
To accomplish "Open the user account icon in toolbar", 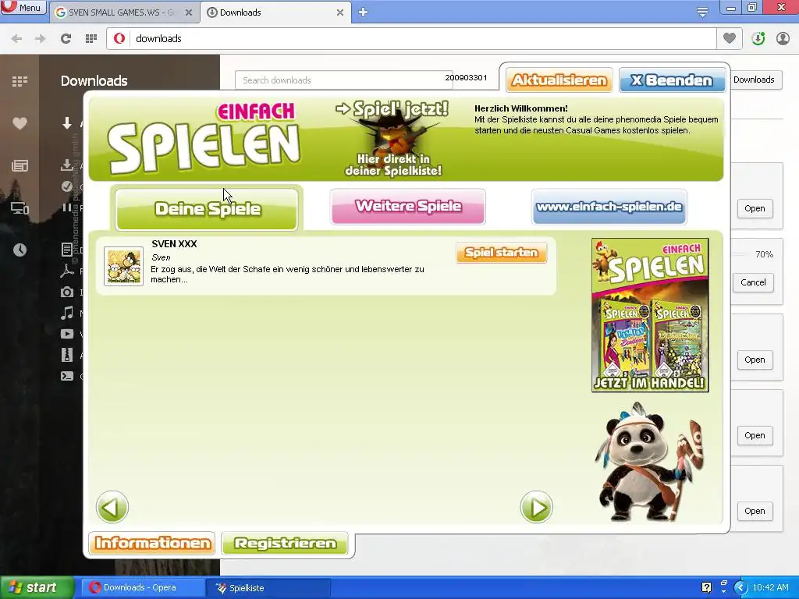I will pyautogui.click(x=783, y=39).
